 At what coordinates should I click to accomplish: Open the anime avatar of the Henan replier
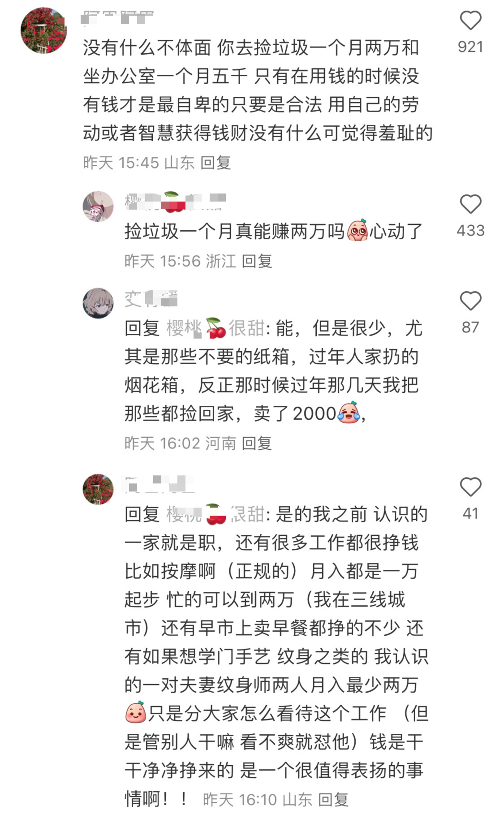click(x=98, y=303)
